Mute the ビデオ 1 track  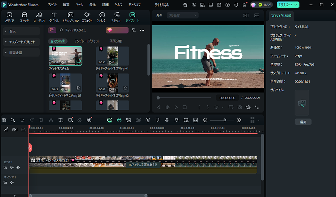coord(12,167)
